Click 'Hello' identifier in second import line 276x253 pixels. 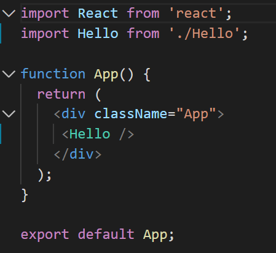click(x=98, y=33)
